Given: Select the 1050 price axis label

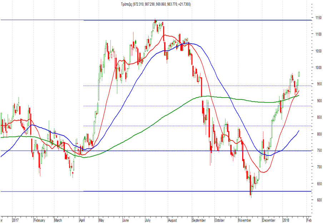Looking at the screenshot, I should [318, 51].
